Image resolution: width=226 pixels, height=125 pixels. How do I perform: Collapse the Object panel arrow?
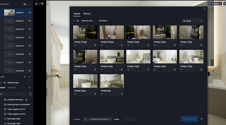[29, 88]
